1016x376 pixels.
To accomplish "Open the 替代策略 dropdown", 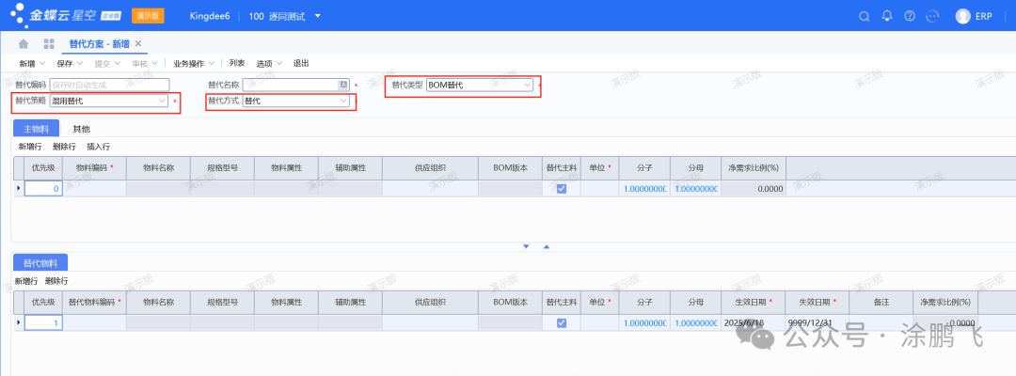I will pyautogui.click(x=163, y=101).
